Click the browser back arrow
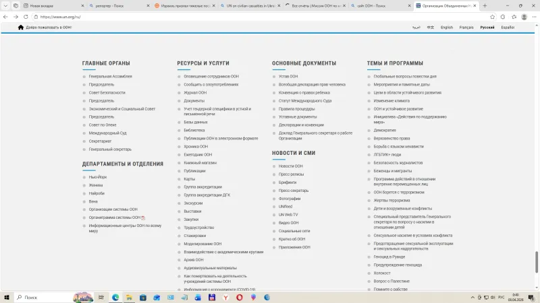The image size is (540, 303). click(x=7, y=16)
